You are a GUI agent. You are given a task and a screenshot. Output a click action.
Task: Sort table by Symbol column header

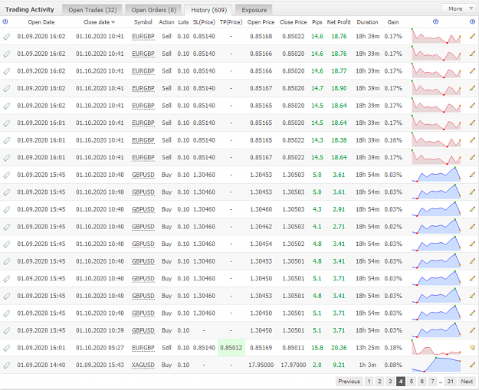(x=143, y=22)
